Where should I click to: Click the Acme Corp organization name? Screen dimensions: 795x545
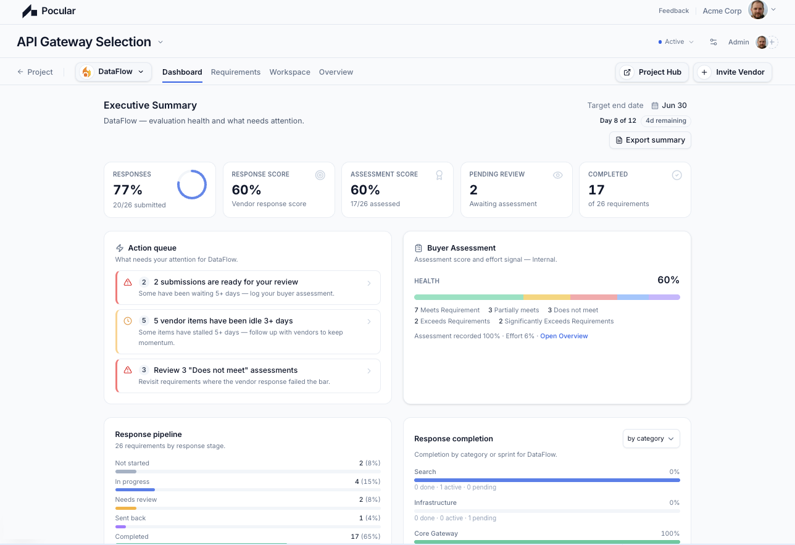pos(722,10)
